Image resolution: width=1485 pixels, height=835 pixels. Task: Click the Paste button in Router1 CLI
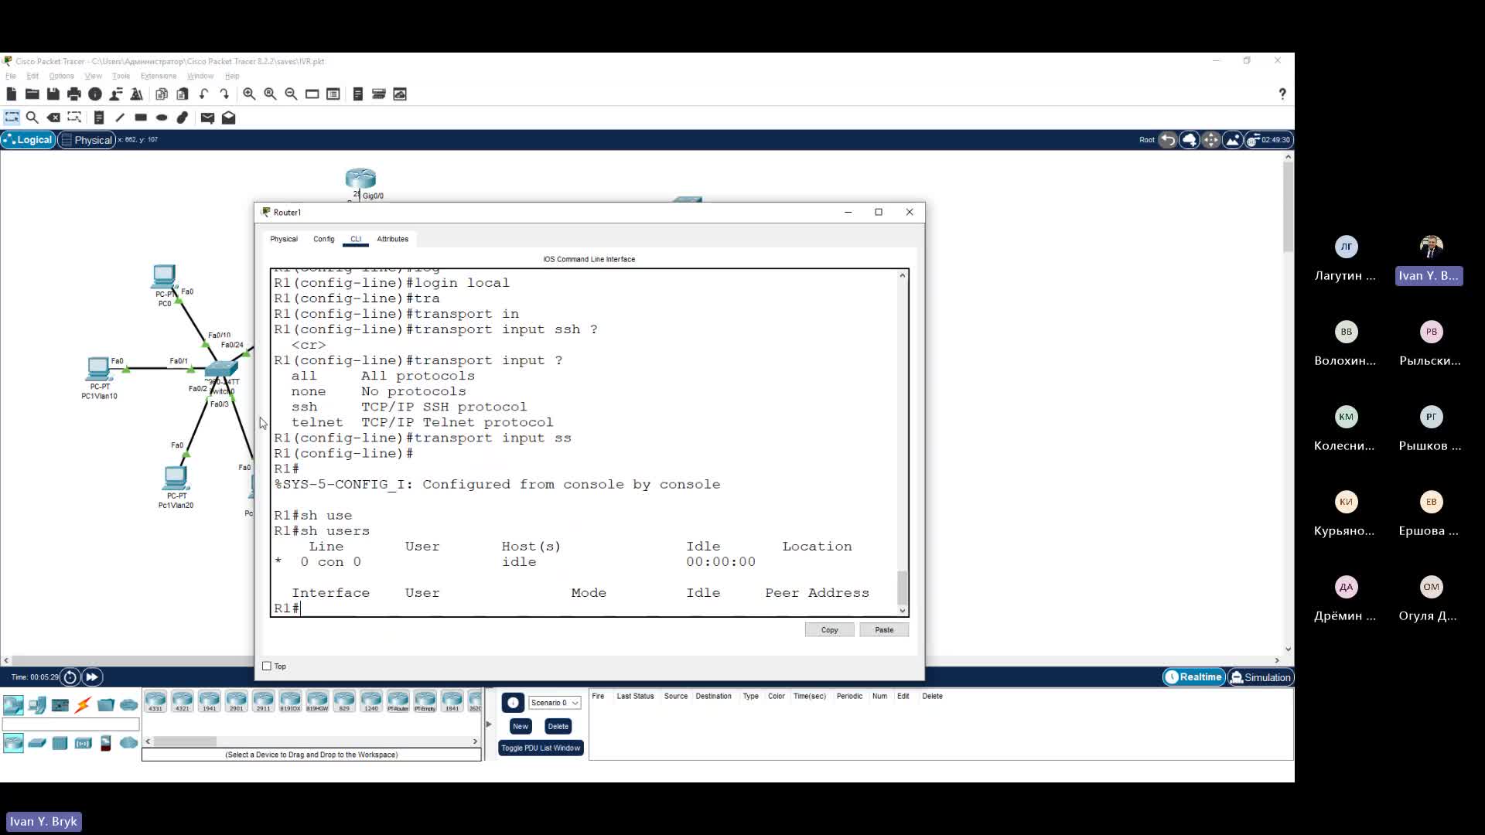(x=884, y=630)
